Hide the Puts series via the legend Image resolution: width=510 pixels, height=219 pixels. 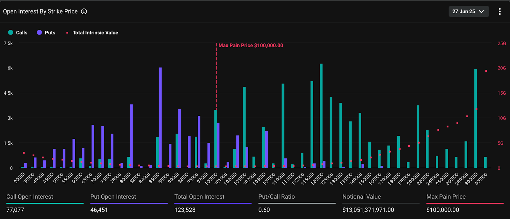pyautogui.click(x=46, y=33)
